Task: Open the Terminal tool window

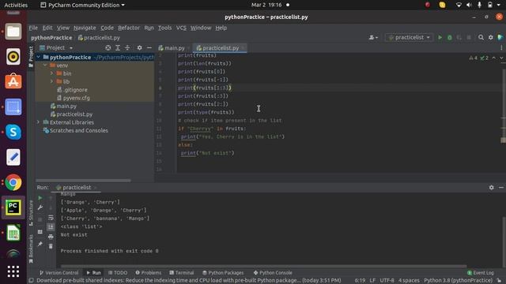Action: pos(182,273)
